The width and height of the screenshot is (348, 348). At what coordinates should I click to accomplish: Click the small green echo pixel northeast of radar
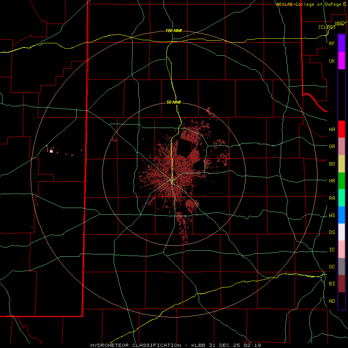point(217,144)
